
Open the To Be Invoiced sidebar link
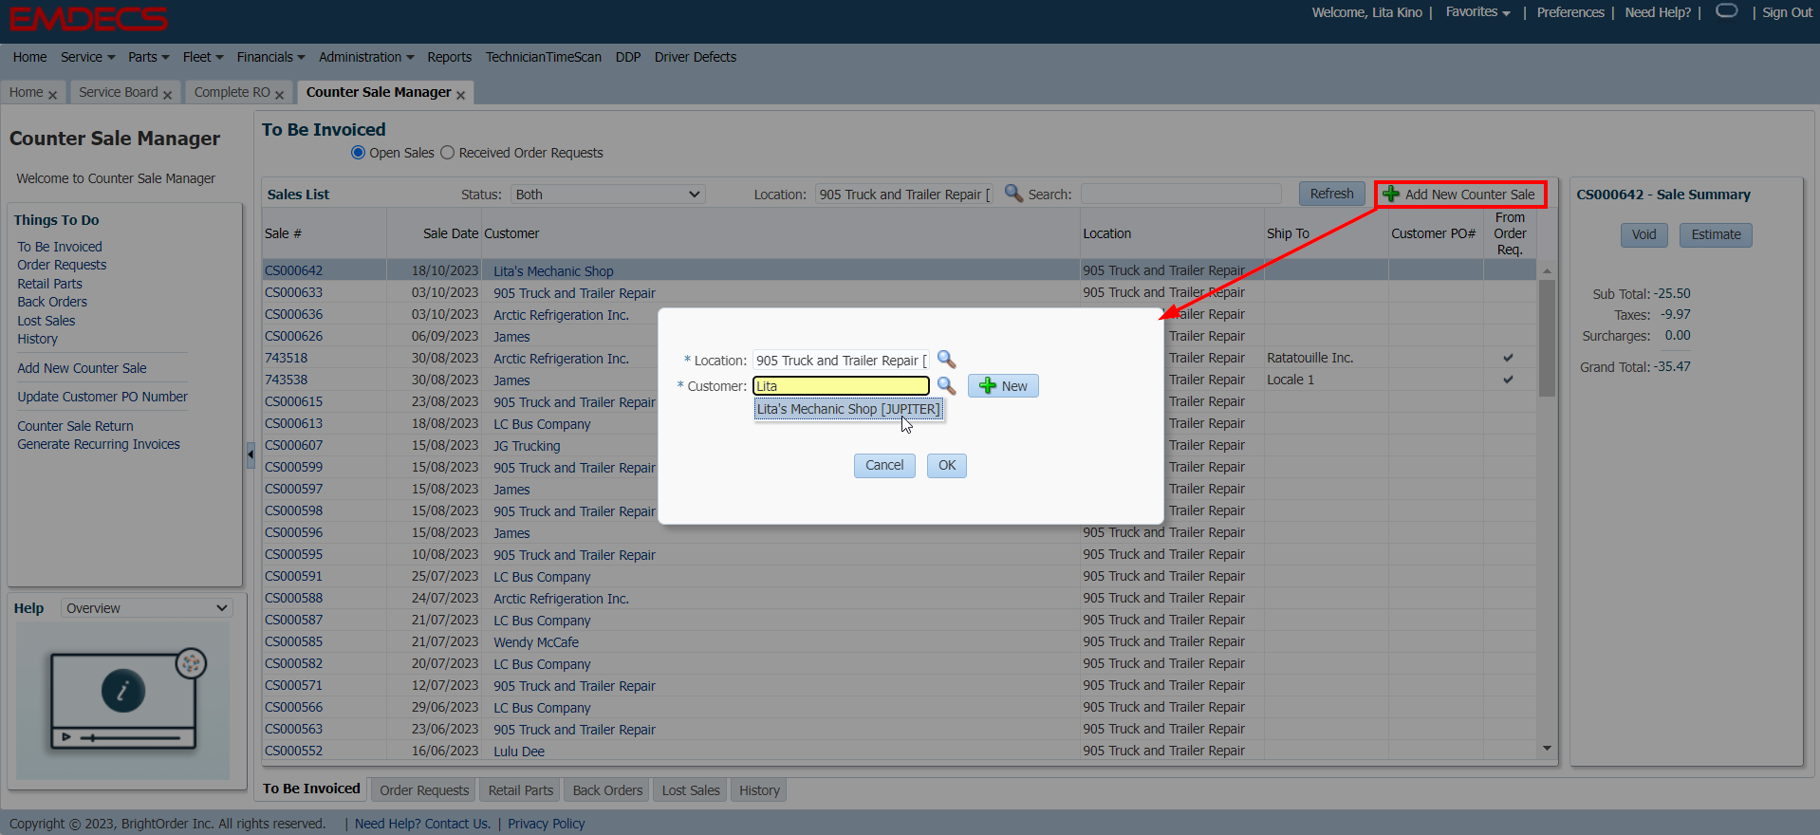[x=59, y=247]
